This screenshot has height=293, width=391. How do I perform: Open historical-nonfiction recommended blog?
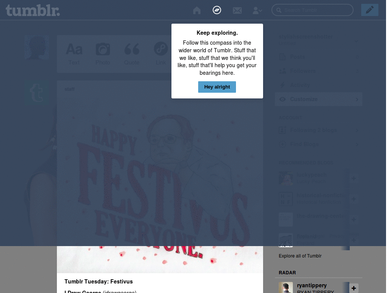pos(322,195)
